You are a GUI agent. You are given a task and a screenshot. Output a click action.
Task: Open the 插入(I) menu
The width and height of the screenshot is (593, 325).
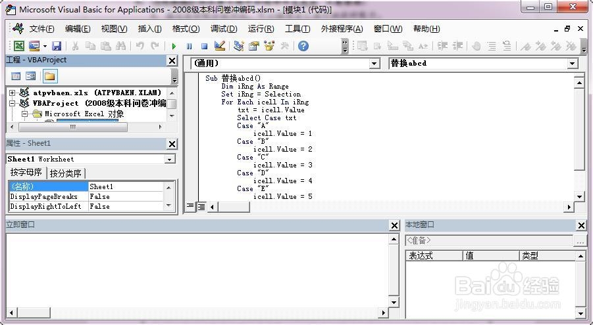pyautogui.click(x=149, y=29)
